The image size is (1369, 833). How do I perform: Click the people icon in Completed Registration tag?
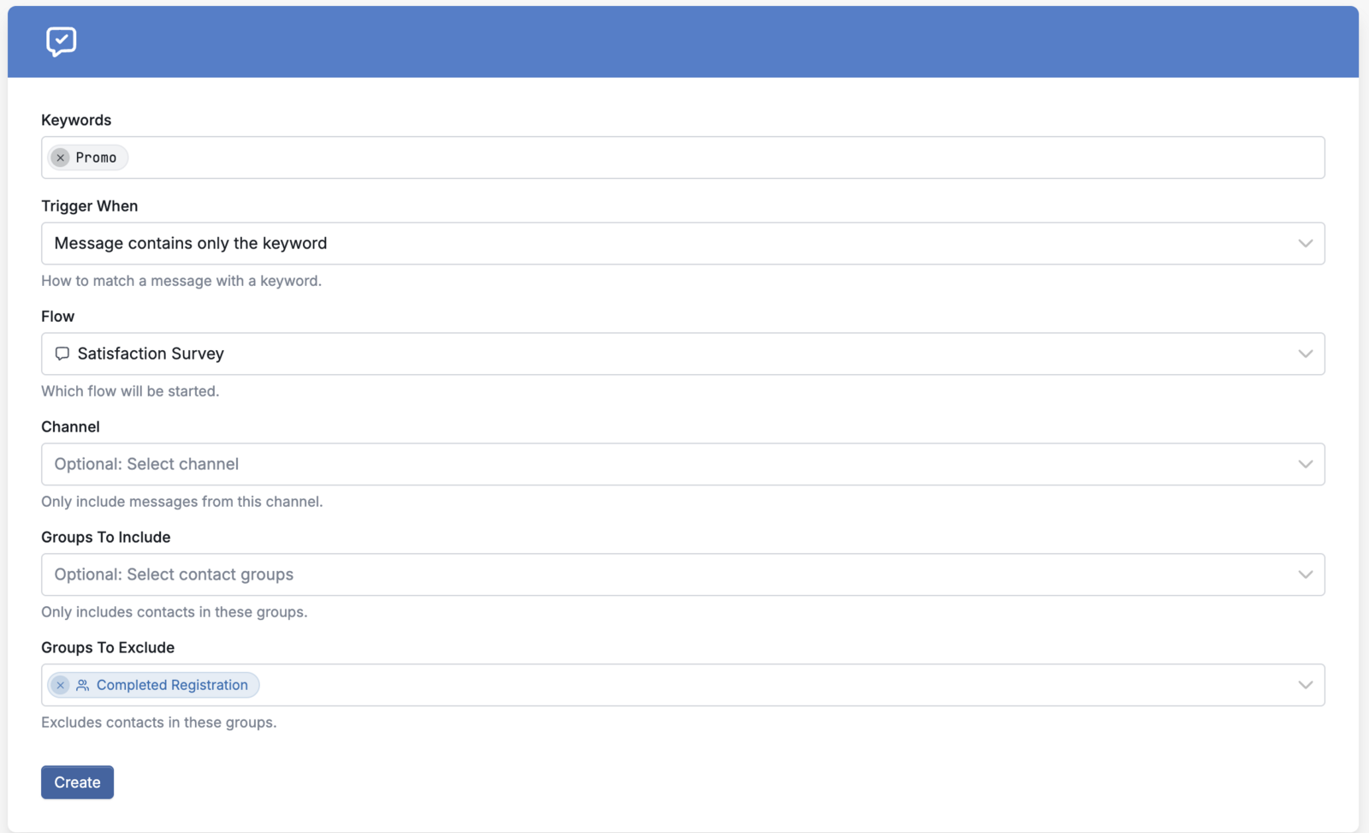click(x=83, y=685)
